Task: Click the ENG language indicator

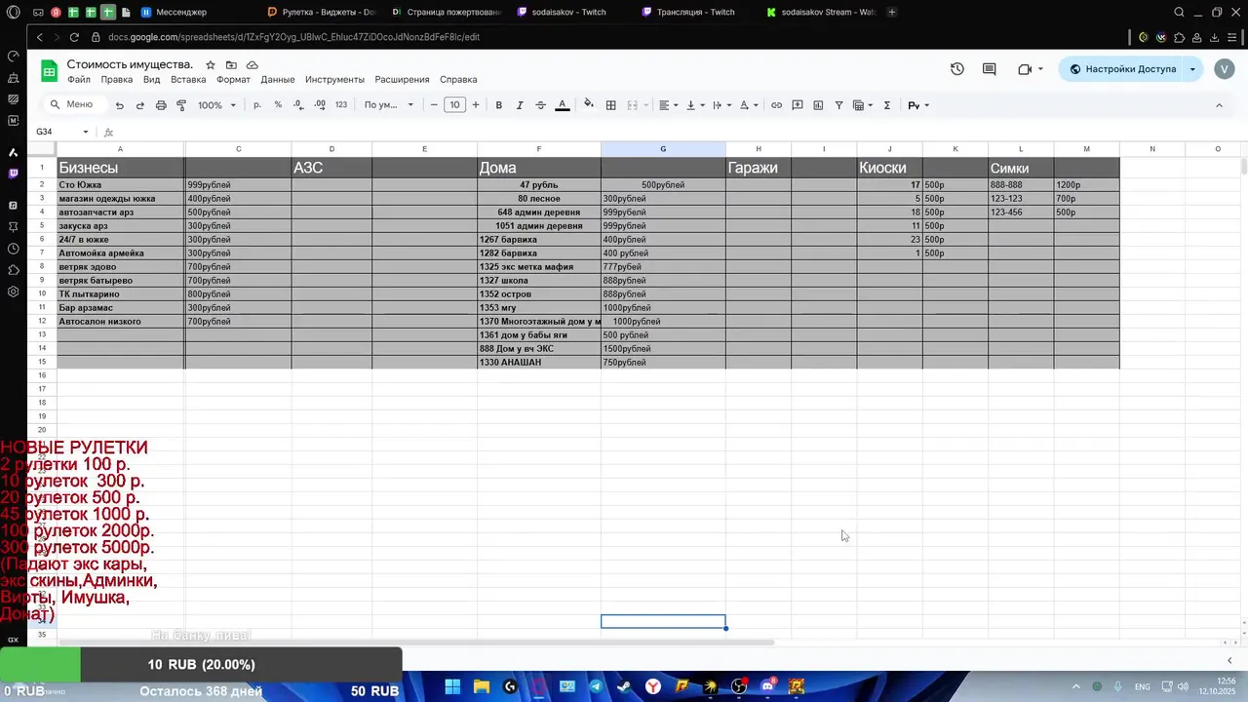Action: click(1142, 686)
